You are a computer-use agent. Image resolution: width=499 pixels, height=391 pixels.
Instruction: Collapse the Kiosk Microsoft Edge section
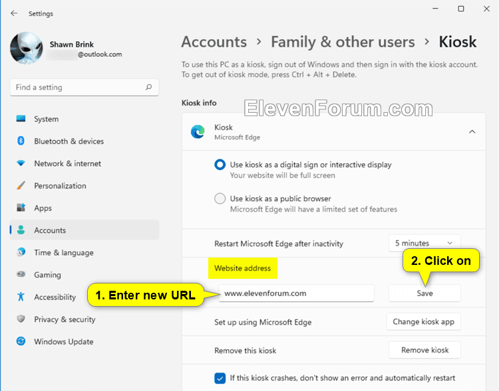[472, 132]
